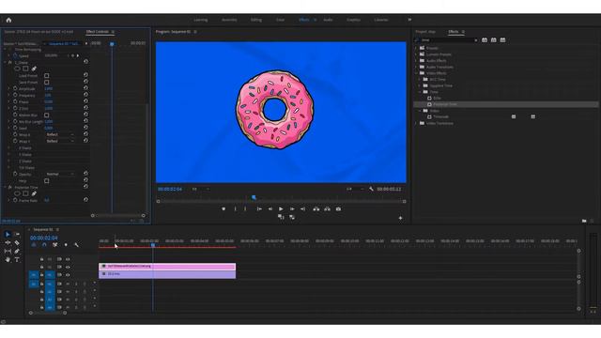Switch to the Graphics workspace

point(353,20)
